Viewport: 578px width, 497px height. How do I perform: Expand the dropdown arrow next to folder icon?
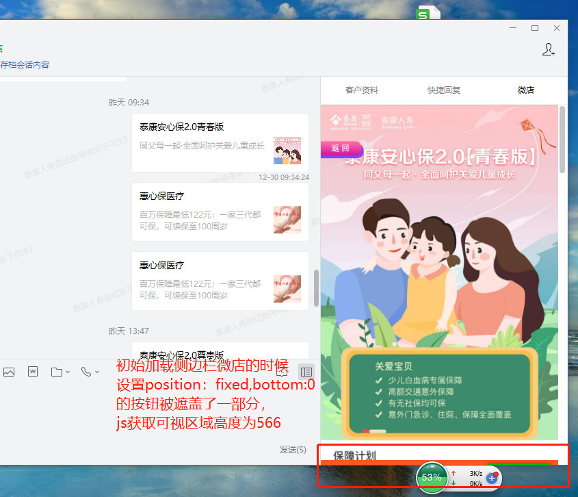coord(68,372)
